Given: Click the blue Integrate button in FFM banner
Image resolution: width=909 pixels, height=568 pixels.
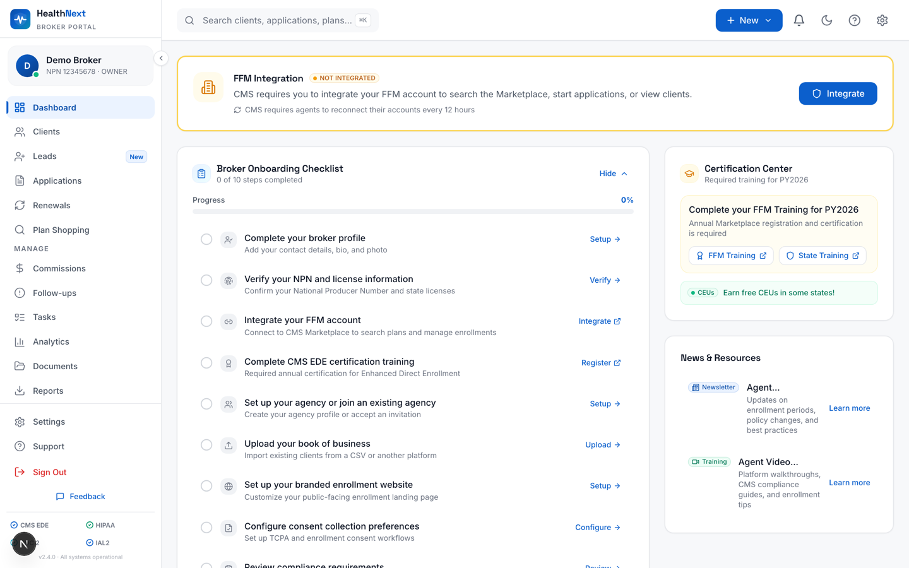Looking at the screenshot, I should point(838,93).
